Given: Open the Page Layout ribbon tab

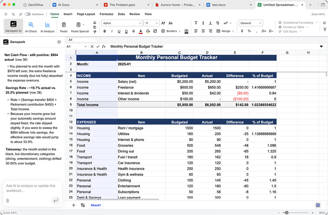Looking at the screenshot, I should [86, 14].
